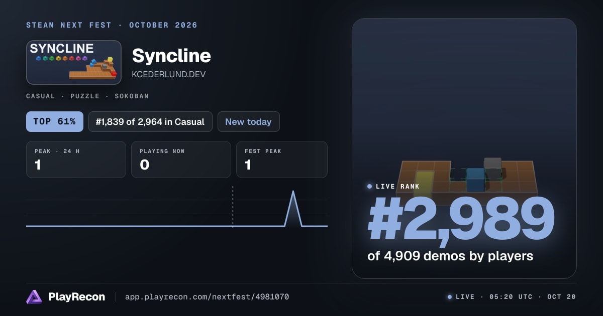Click the KCEDERLUND.DEV developer name

tap(168, 74)
